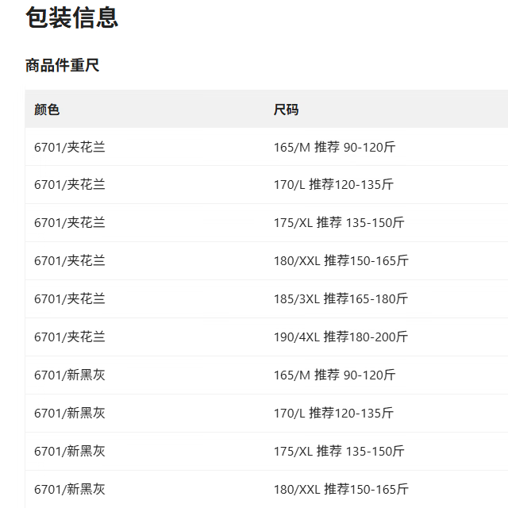Click the 185/3XL 推荐165-180斤 size cell
This screenshot has height=508, width=508.
[x=341, y=299]
